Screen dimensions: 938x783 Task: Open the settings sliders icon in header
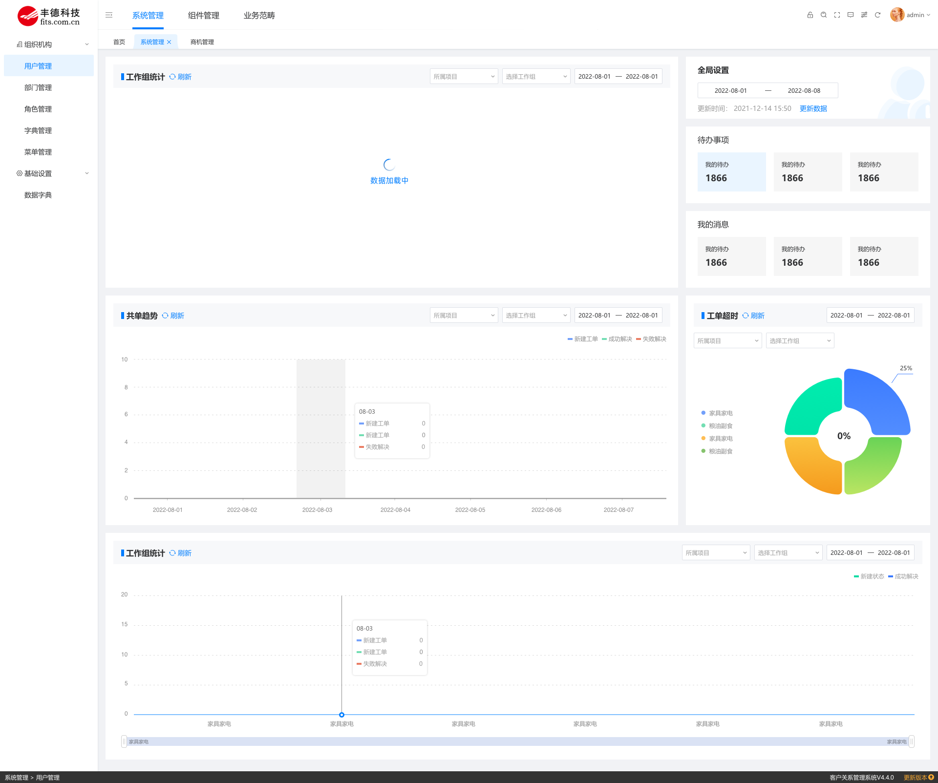864,15
